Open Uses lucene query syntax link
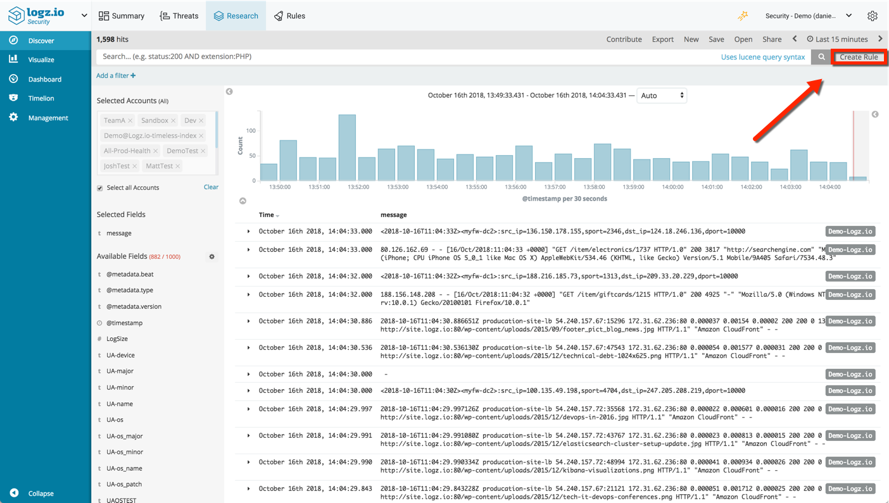 [763, 57]
